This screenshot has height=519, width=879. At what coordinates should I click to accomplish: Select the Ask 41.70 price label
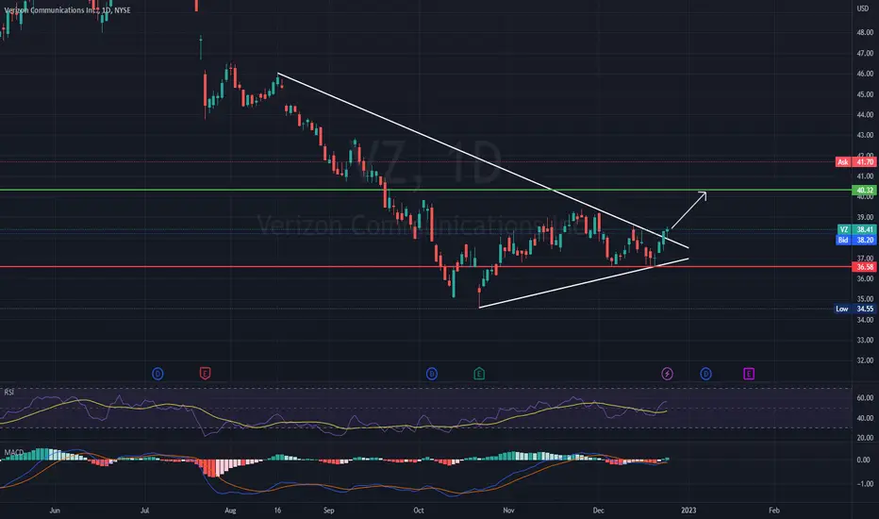click(855, 161)
